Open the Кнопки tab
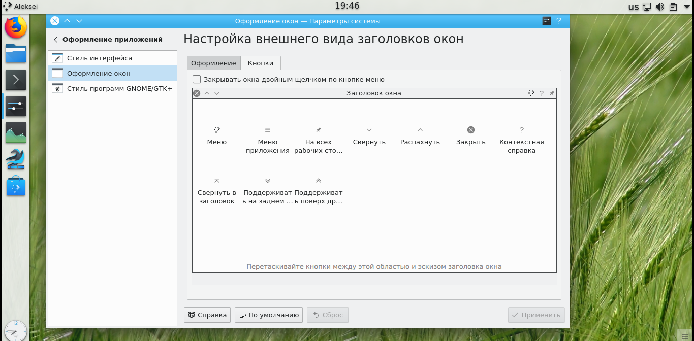Screen dimensions: 694x341 click(260, 63)
